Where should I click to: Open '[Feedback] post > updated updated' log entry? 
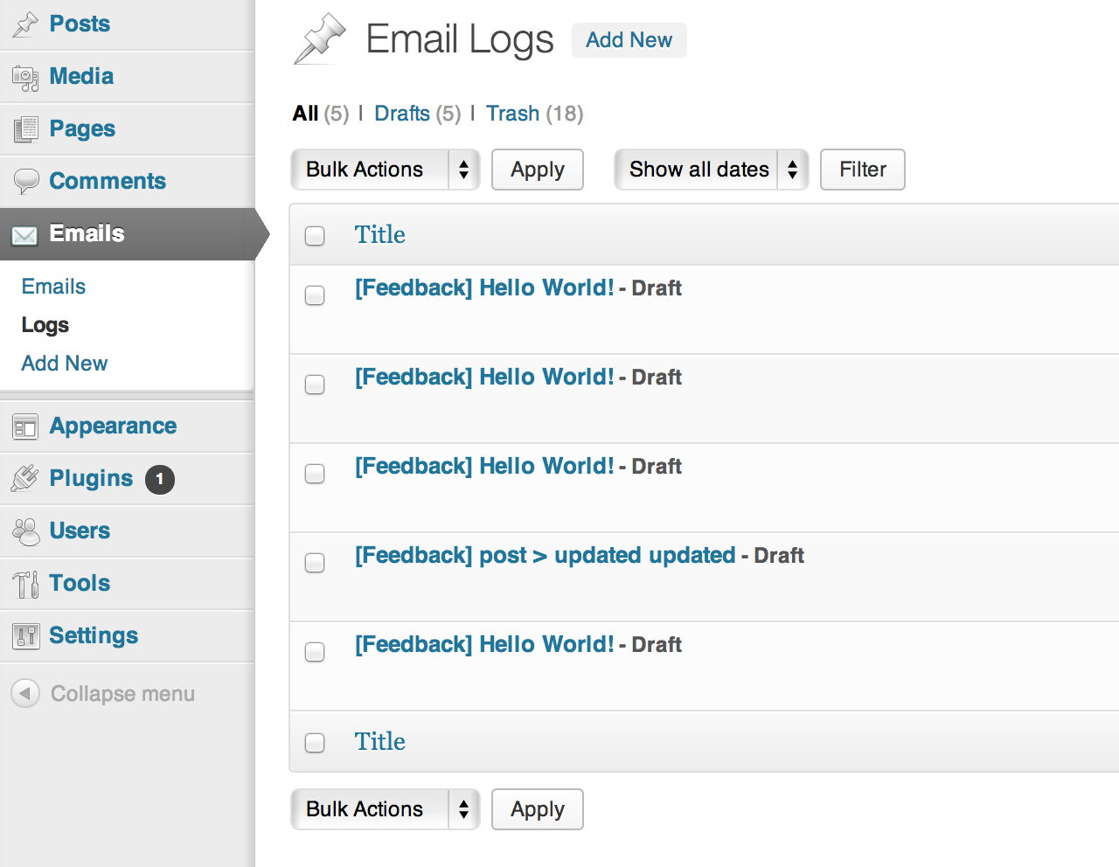(546, 556)
